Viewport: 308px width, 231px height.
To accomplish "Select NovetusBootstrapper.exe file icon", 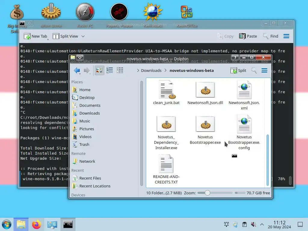I will point(205,124).
